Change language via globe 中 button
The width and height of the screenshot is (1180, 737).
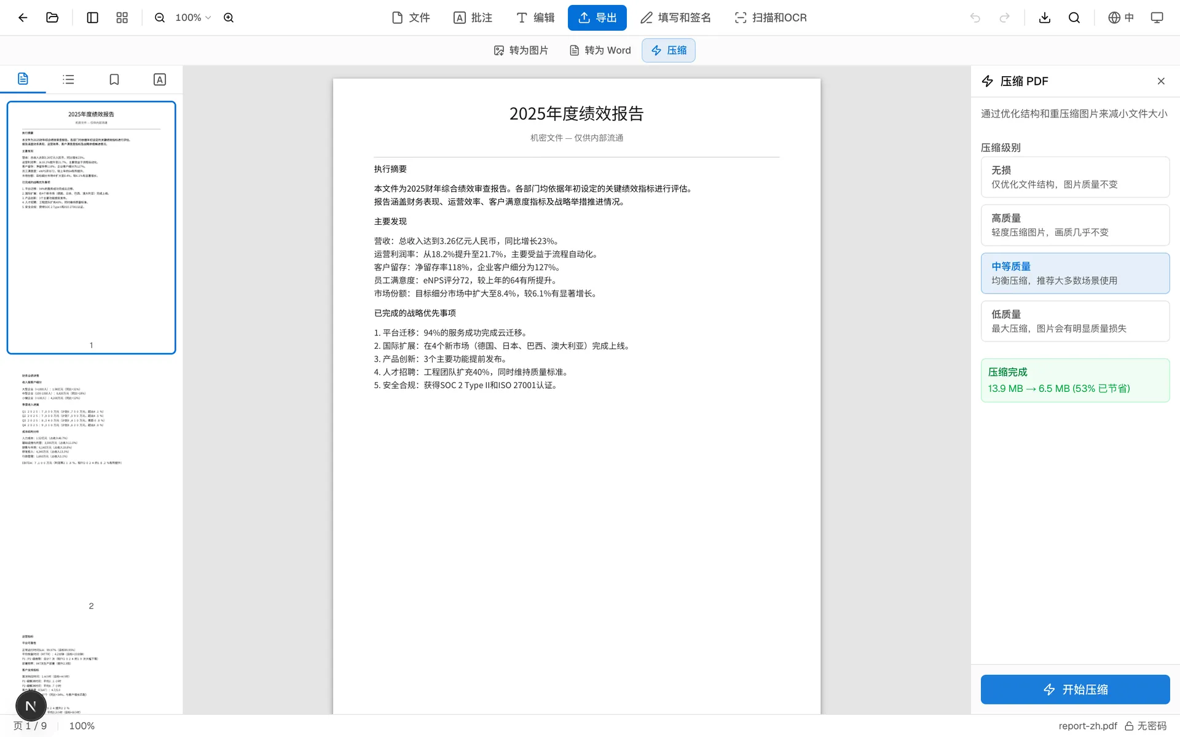1121,18
